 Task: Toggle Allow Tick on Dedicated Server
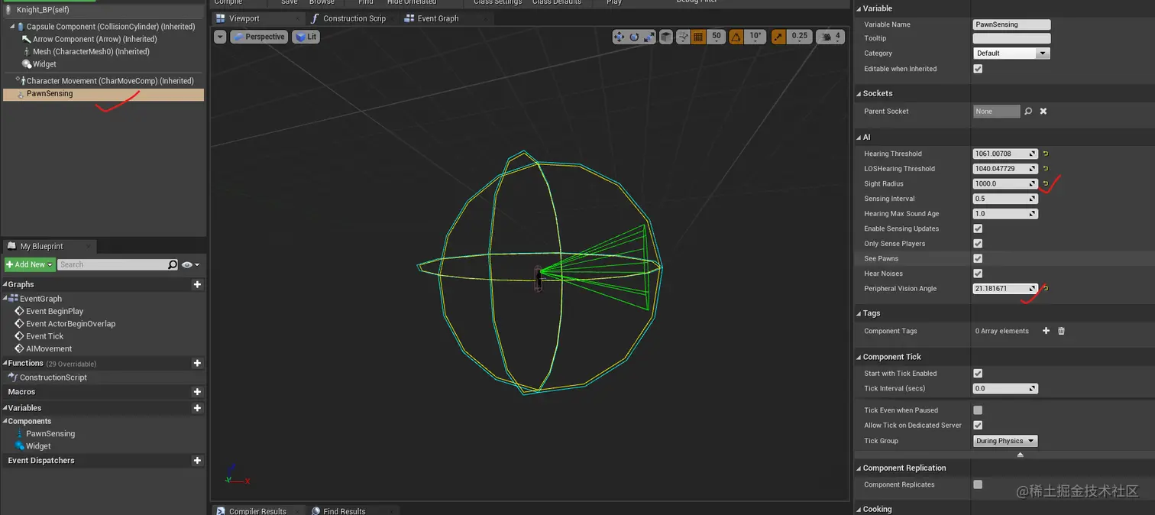(x=978, y=426)
